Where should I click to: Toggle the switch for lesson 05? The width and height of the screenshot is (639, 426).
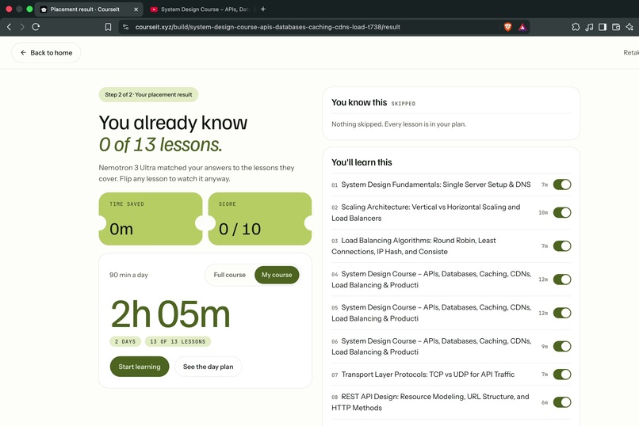562,313
